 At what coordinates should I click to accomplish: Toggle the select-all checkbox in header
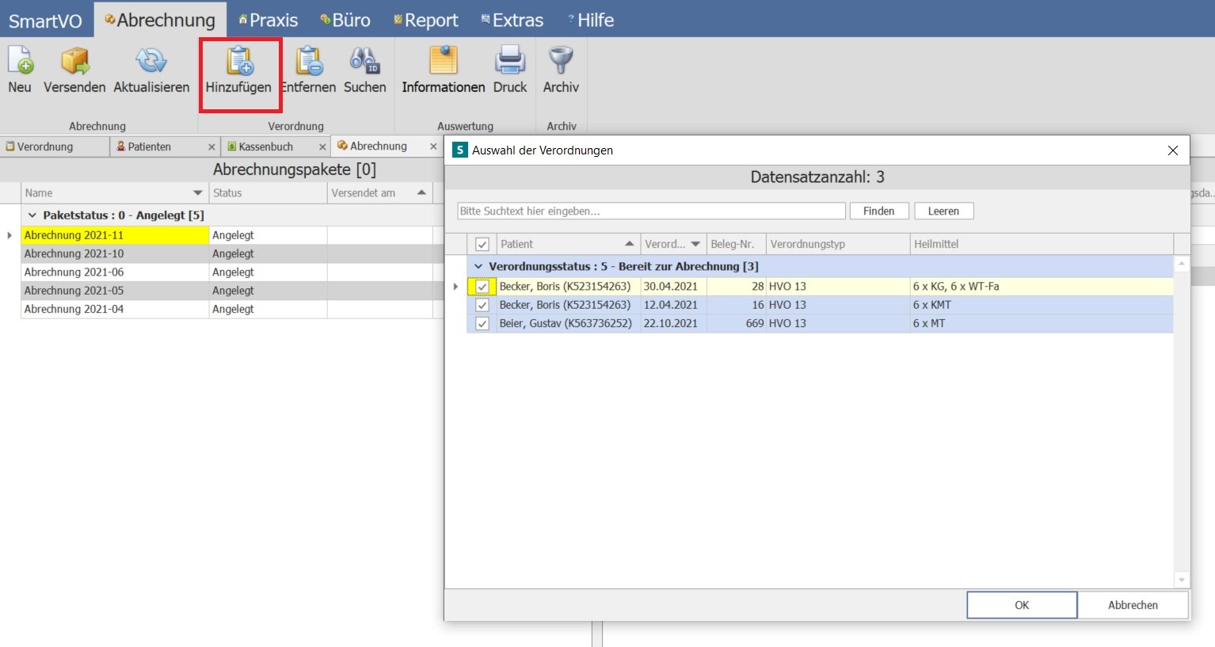(482, 245)
